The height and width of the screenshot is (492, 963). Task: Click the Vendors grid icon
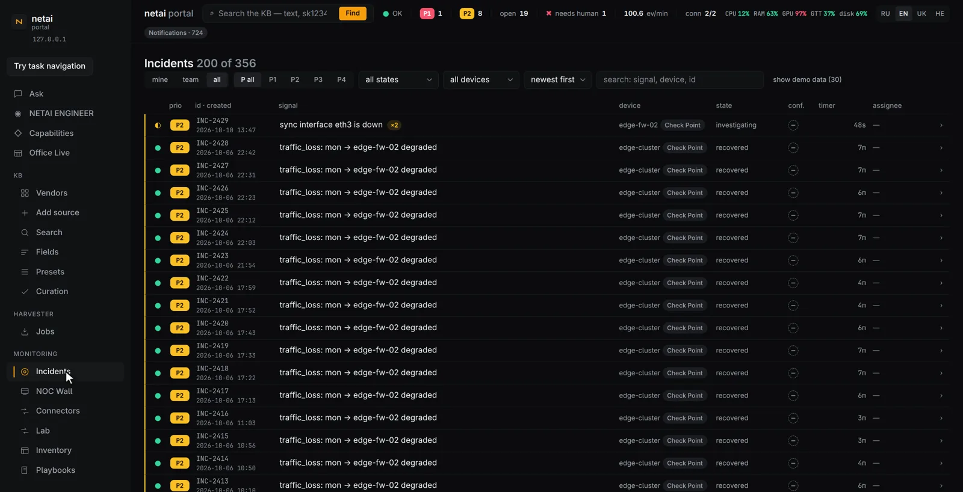coord(25,193)
